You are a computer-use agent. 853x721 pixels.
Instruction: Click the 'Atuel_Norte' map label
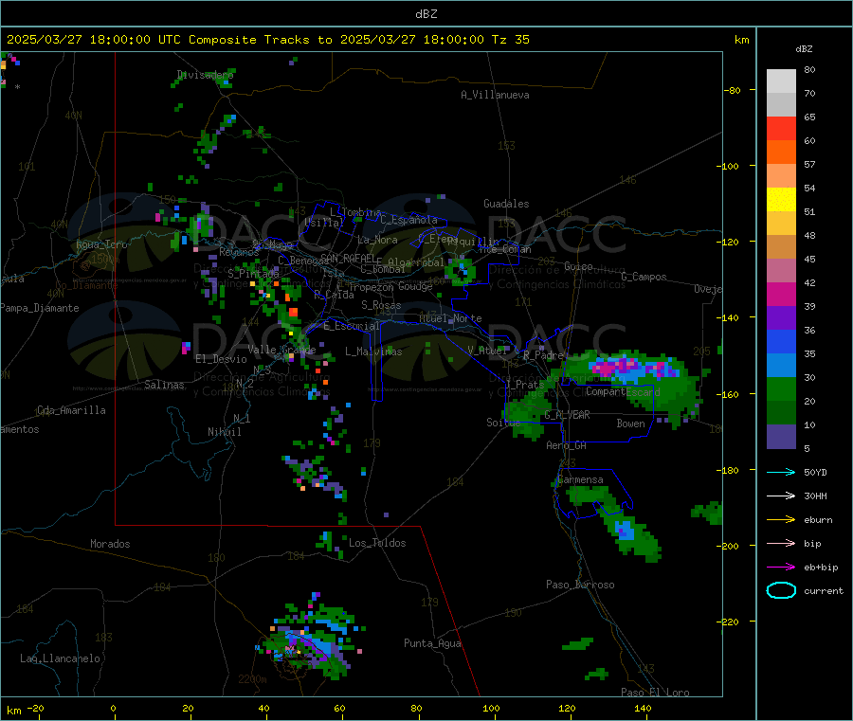pos(450,318)
